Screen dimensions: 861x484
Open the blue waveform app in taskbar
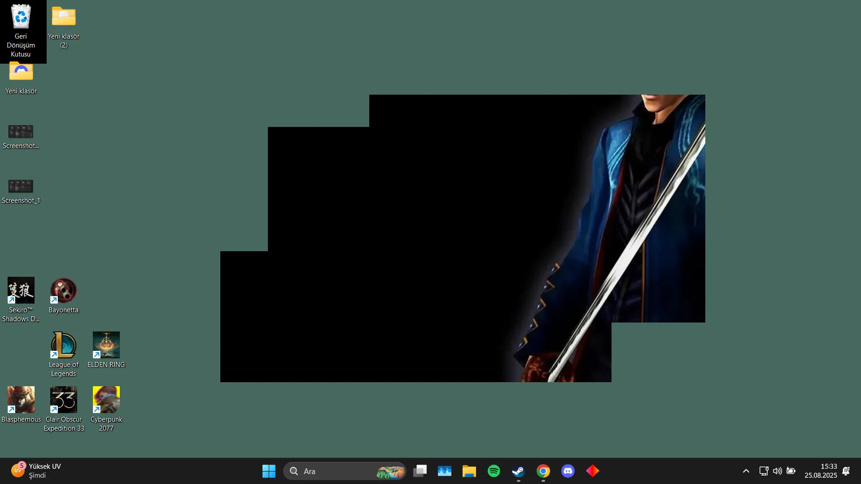tap(445, 471)
